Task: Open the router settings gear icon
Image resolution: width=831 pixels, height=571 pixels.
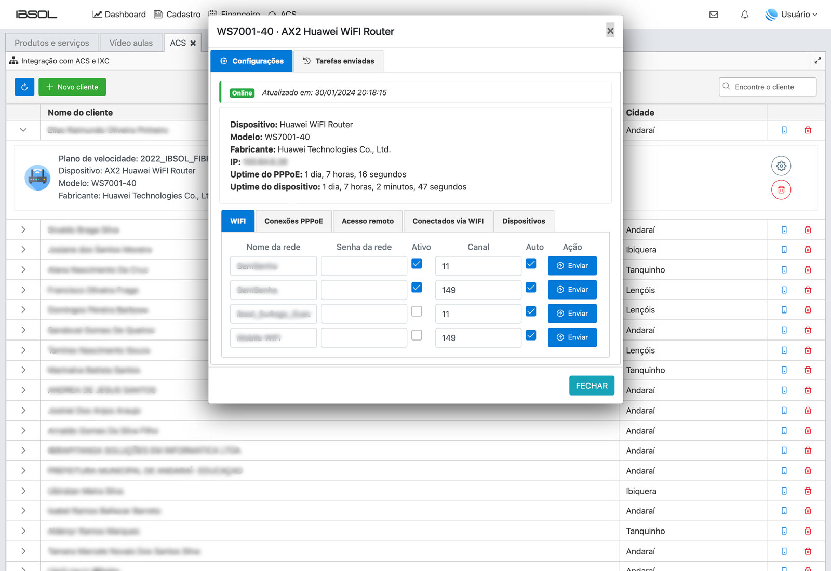Action: [x=781, y=166]
